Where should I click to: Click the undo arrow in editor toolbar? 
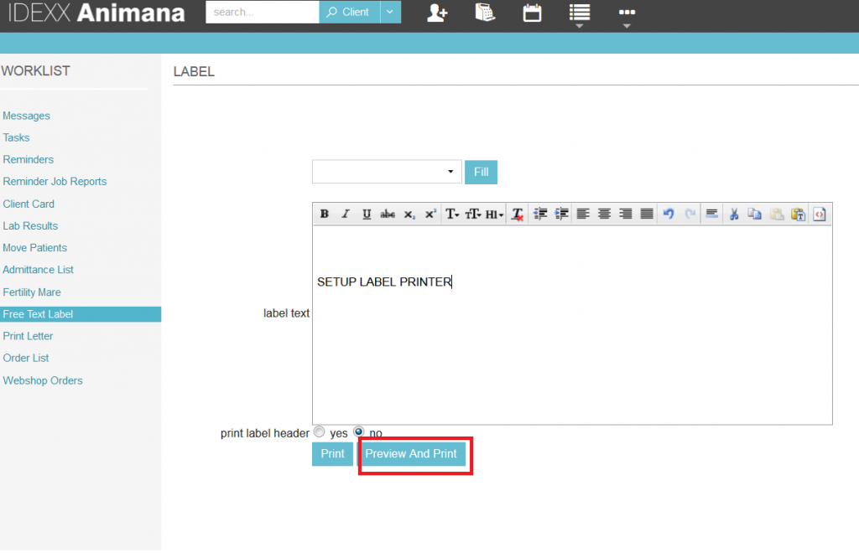tap(669, 214)
